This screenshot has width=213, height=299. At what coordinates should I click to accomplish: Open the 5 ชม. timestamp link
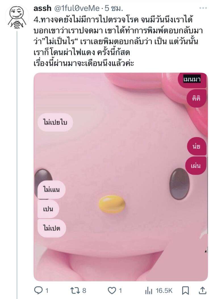[x=114, y=8]
